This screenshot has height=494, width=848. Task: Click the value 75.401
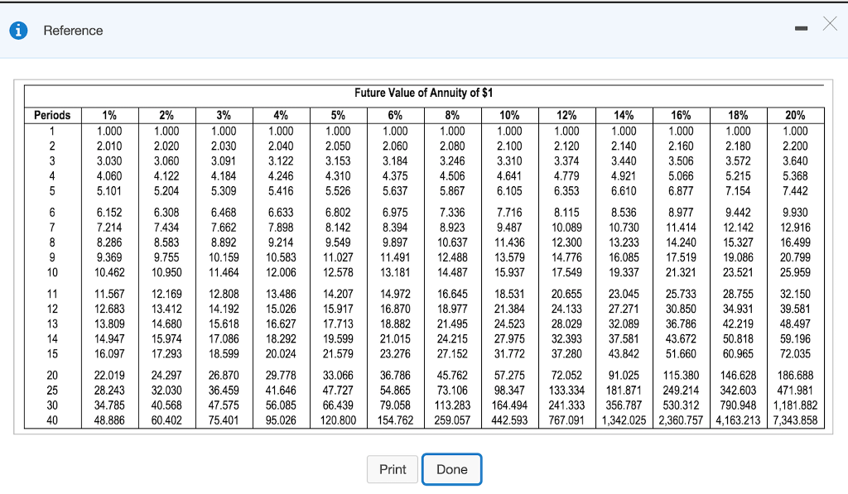pos(224,420)
